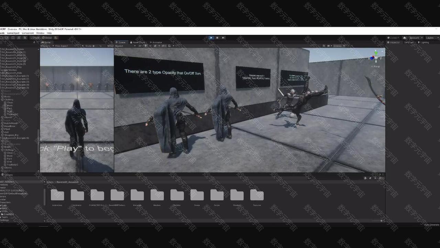440x248 pixels.
Task: Adjust the Game view Scale slider
Action: [96, 46]
